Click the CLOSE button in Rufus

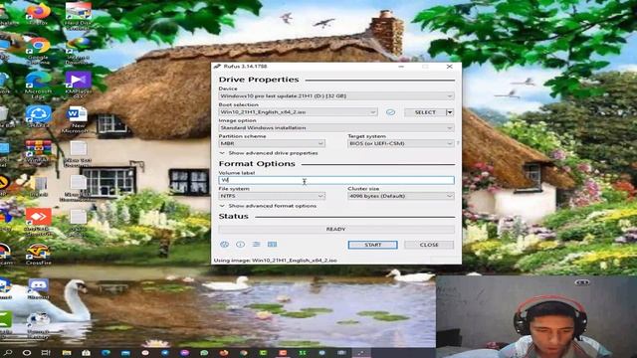pyautogui.click(x=429, y=245)
